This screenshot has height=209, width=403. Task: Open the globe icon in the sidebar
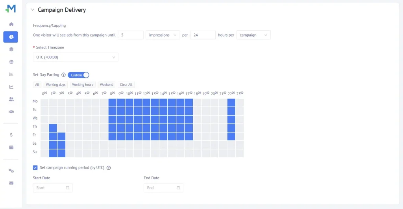(x=11, y=62)
